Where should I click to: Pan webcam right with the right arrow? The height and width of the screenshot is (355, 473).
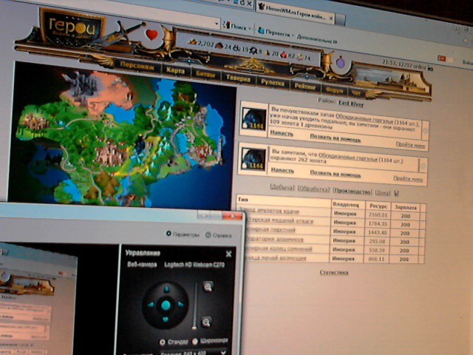coord(180,304)
